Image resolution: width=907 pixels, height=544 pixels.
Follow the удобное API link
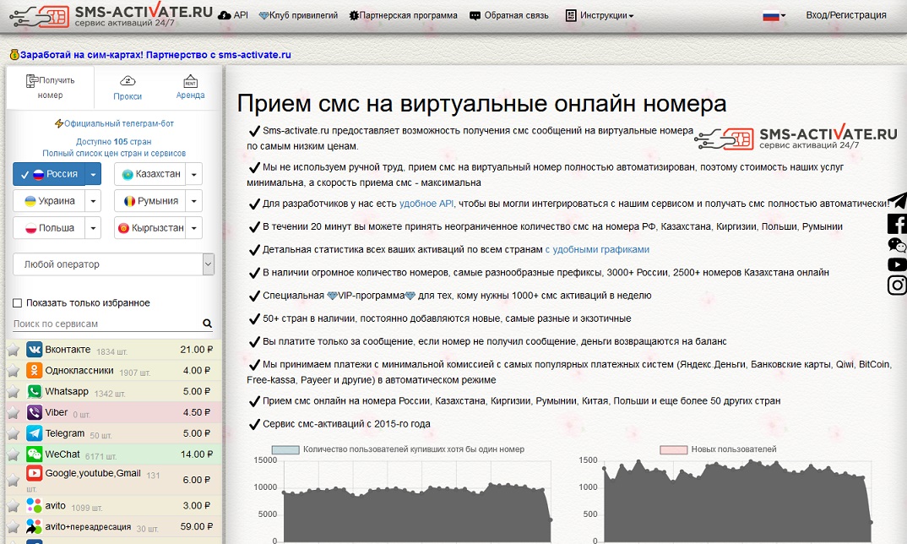pyautogui.click(x=426, y=204)
